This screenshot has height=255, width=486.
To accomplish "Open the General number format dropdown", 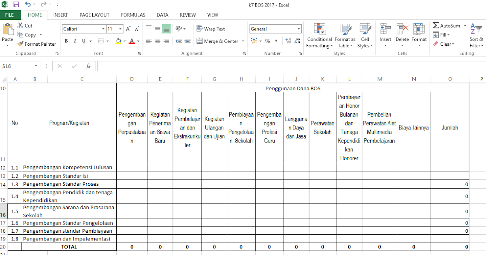I will (299, 29).
